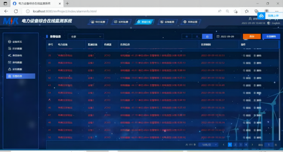Open the 全部 filter dropdown

85,37
